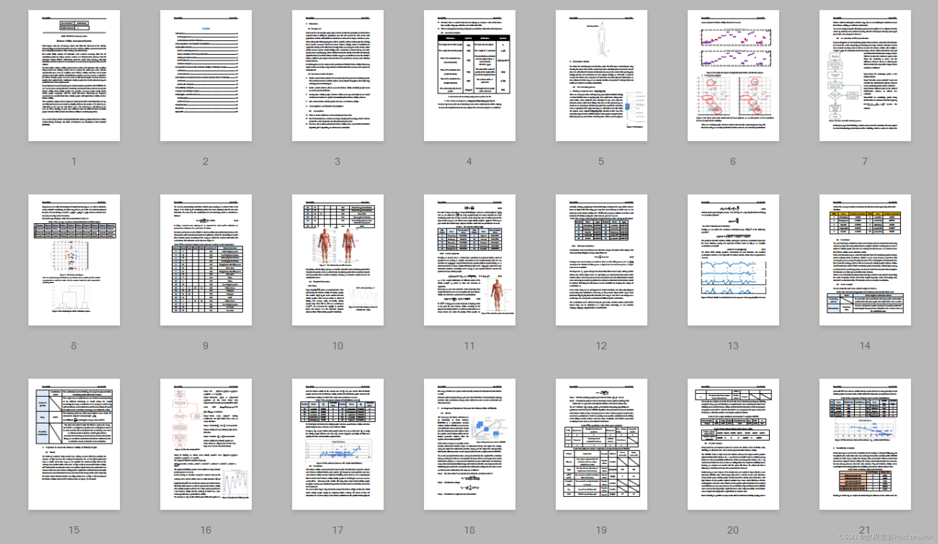Select page 2 Contents thumbnail
This screenshot has height=544, width=938.
[x=206, y=76]
